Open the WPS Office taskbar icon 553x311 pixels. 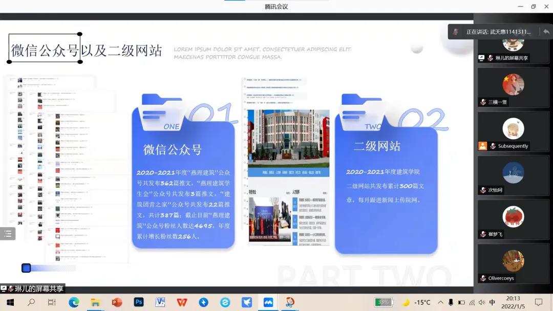pyautogui.click(x=182, y=302)
